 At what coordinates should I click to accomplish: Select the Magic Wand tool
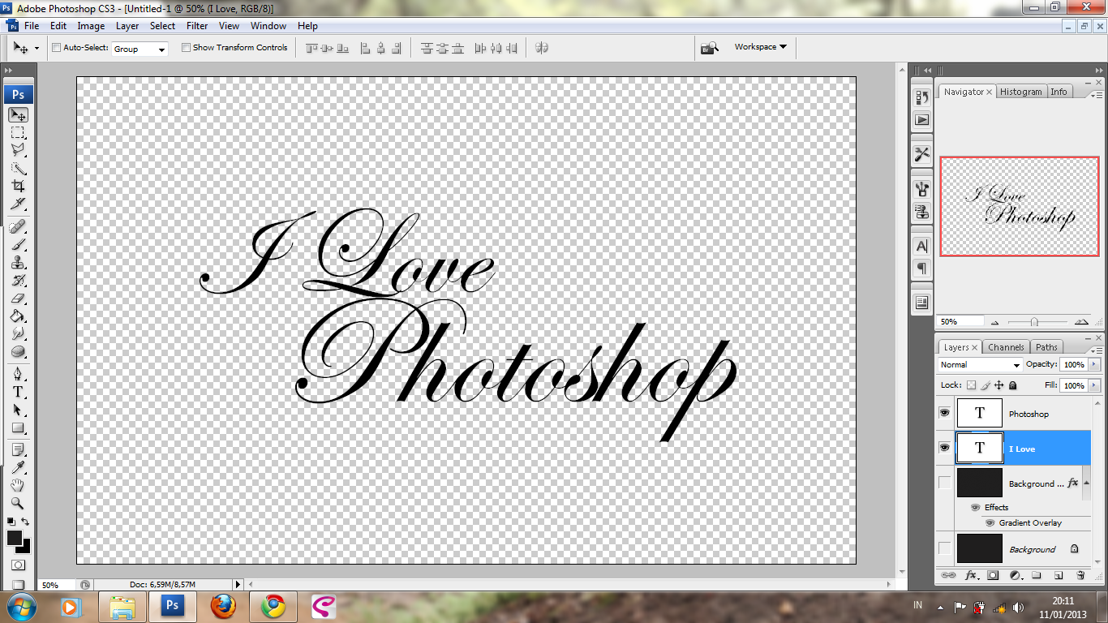point(18,168)
